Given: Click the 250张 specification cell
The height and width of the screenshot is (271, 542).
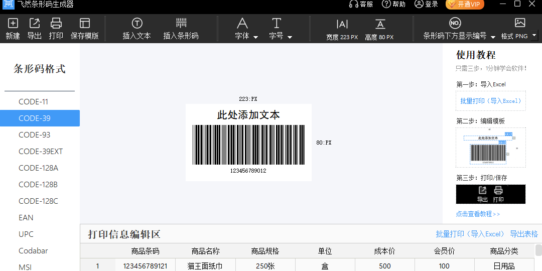Looking at the screenshot, I should [265, 265].
